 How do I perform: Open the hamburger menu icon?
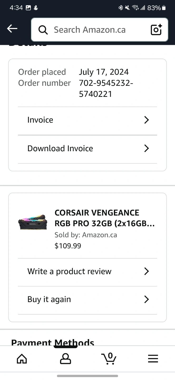153,359
